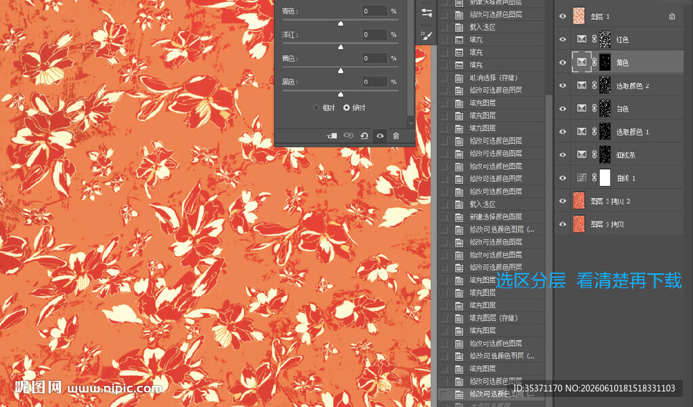Click mask link icon on 红色 layer
693x407 pixels.
coord(594,39)
